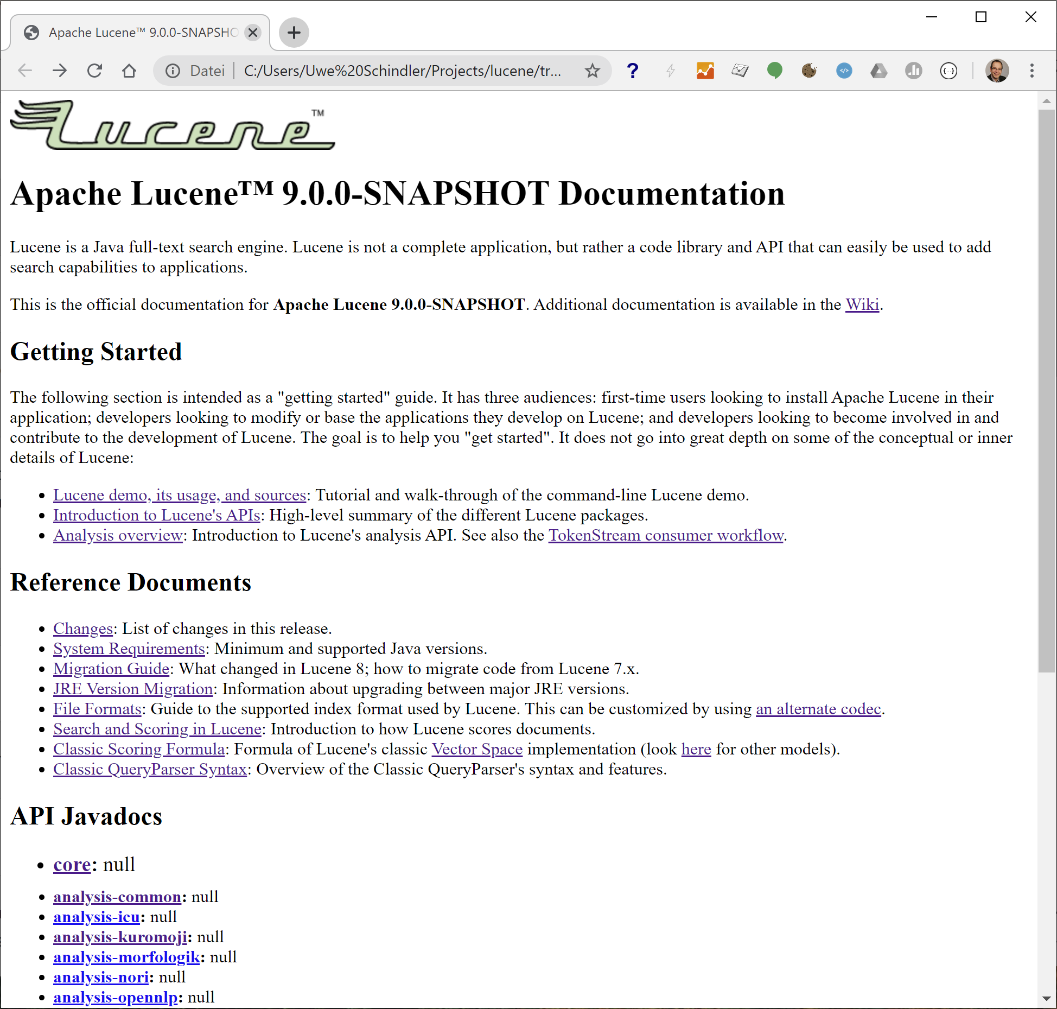Open the analysis-kuromoji Javadocs link

120,937
